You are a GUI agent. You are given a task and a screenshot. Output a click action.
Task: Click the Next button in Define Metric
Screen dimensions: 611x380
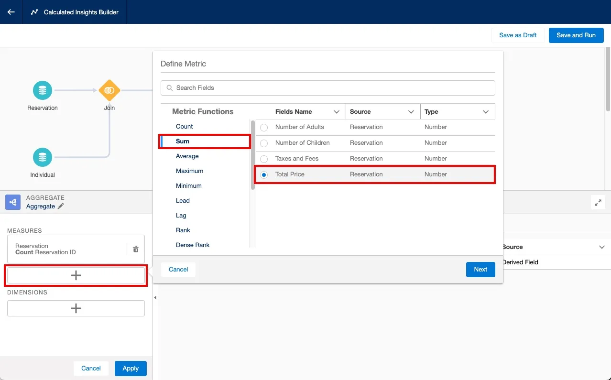(x=480, y=270)
